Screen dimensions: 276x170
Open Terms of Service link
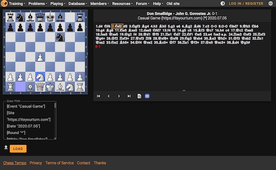59,163
